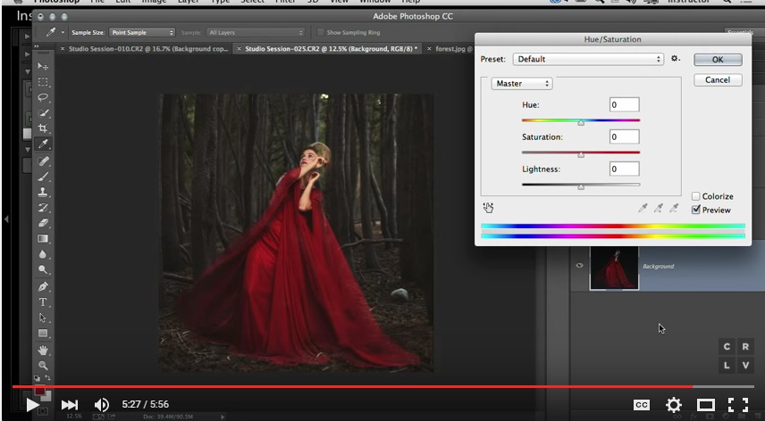The width and height of the screenshot is (765, 421).
Task: Swap foreground and background colors icon
Action: (48, 377)
